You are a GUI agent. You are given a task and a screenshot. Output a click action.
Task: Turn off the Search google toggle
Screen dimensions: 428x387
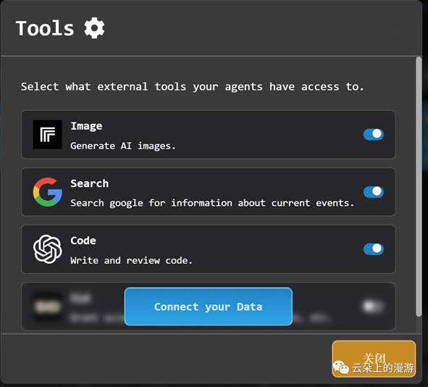click(x=374, y=192)
